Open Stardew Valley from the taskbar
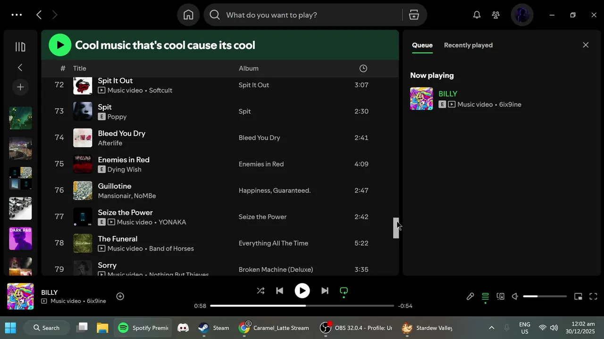 [427, 328]
